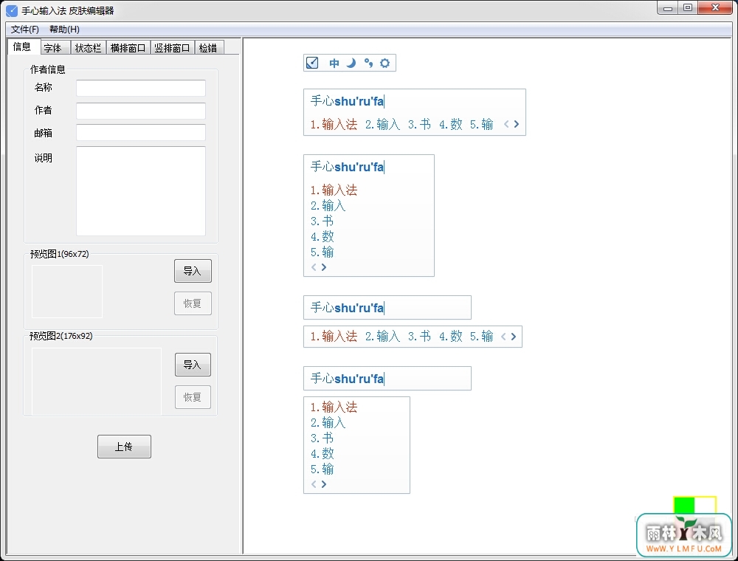
Task: Click 恢复 button for 预览图2(176x92)
Action: point(193,396)
